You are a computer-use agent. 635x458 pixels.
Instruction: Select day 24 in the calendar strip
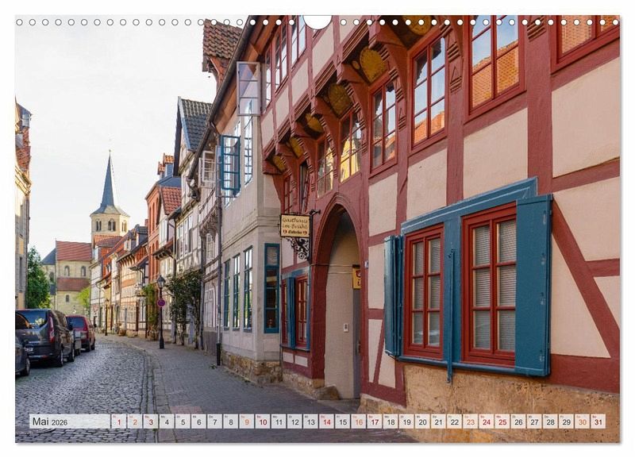pos(486,421)
